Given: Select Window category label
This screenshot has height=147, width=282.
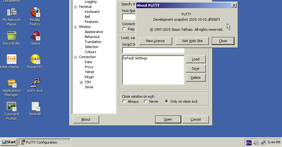Looking at the screenshot, I should pyautogui.click(x=85, y=27).
